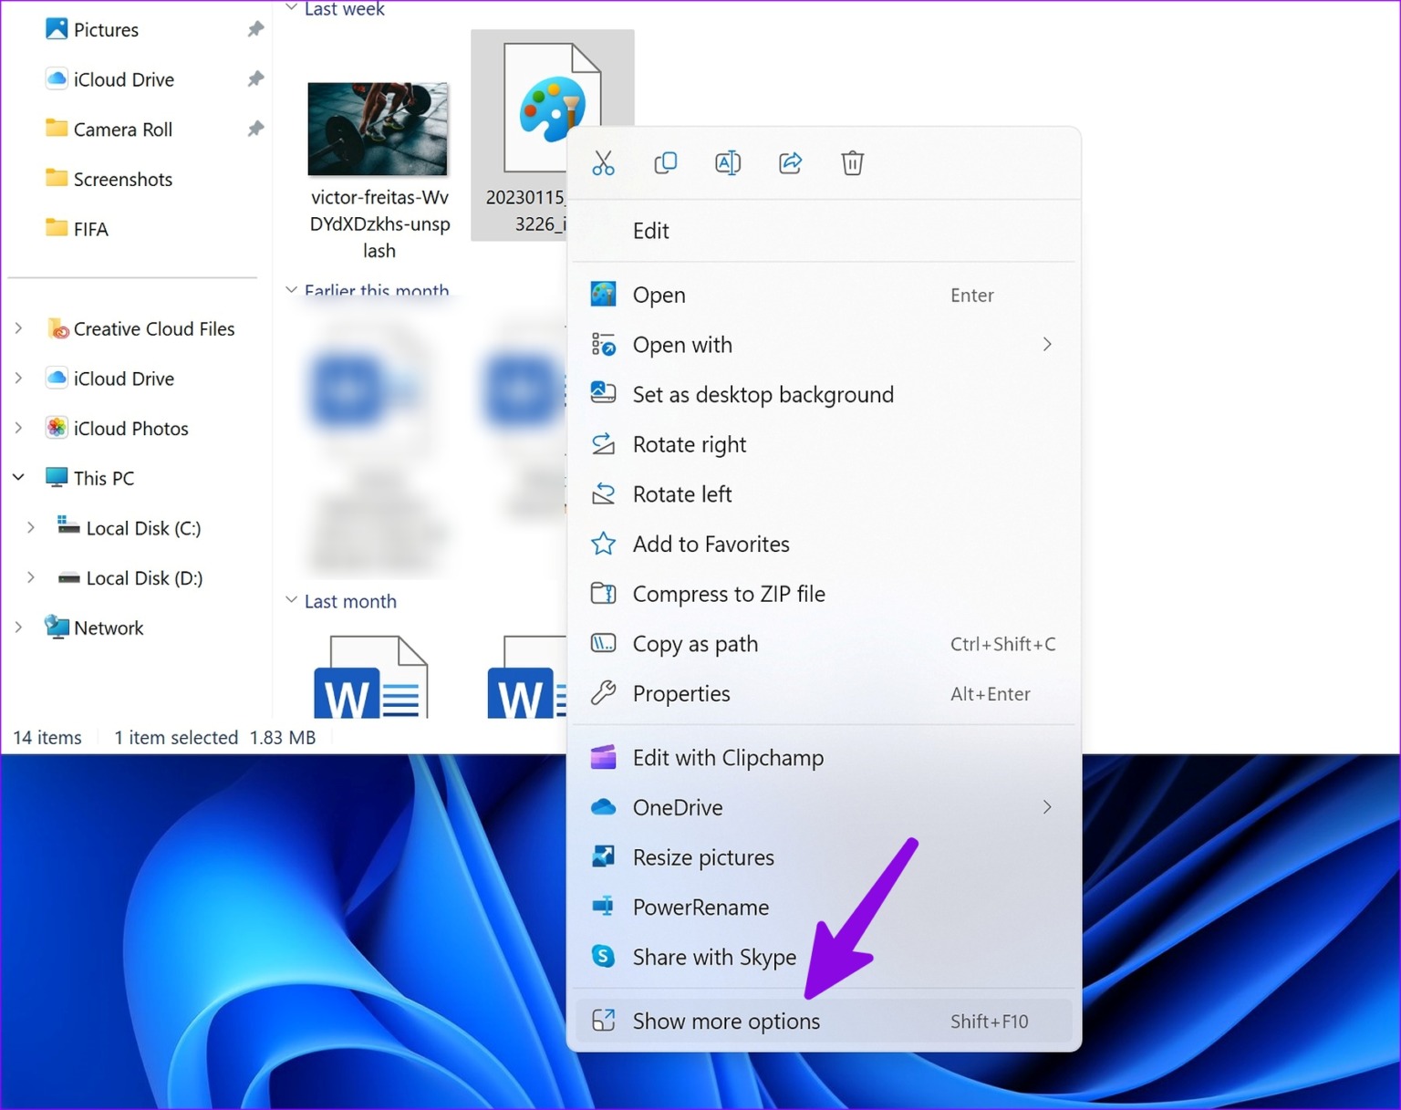Click the Rename icon in the context menu

coord(727,162)
